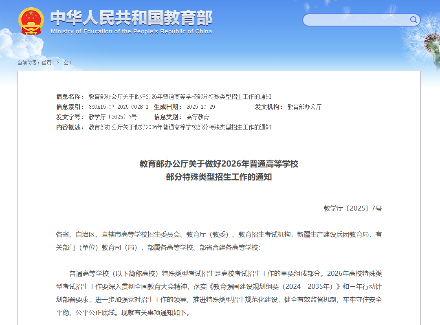The image size is (440, 325).
Task: Click the breadcrumb chevron separator
Action: click(x=58, y=63)
